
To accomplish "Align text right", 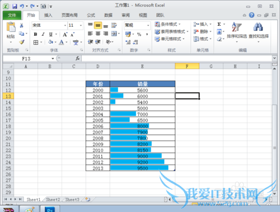I will click(106, 34).
